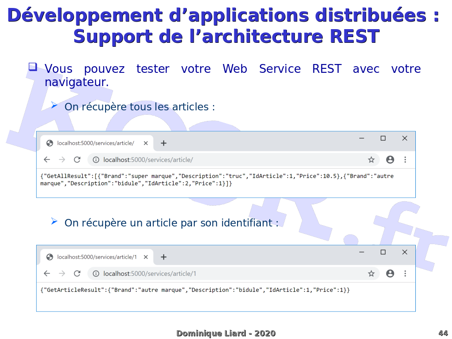Reload the localhost:5000/services/article/ page
452x339 pixels.
(x=77, y=160)
